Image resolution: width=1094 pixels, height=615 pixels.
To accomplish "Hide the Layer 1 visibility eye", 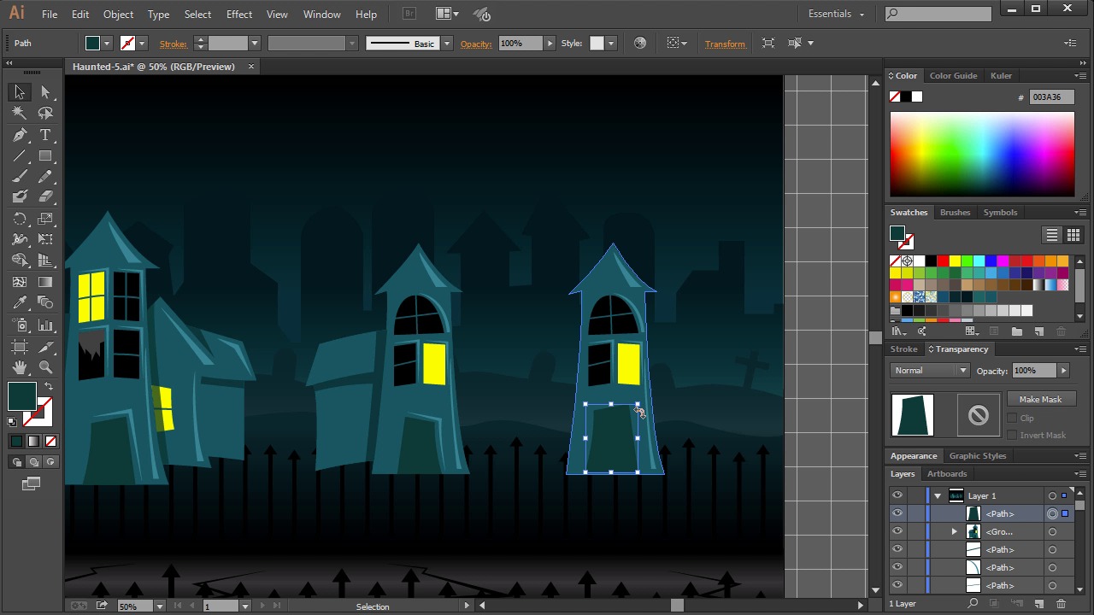I will click(897, 495).
